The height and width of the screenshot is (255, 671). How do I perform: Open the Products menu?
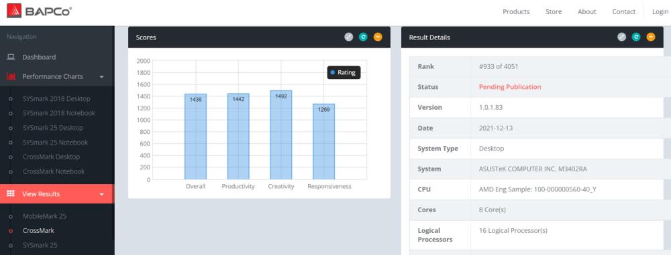point(515,11)
